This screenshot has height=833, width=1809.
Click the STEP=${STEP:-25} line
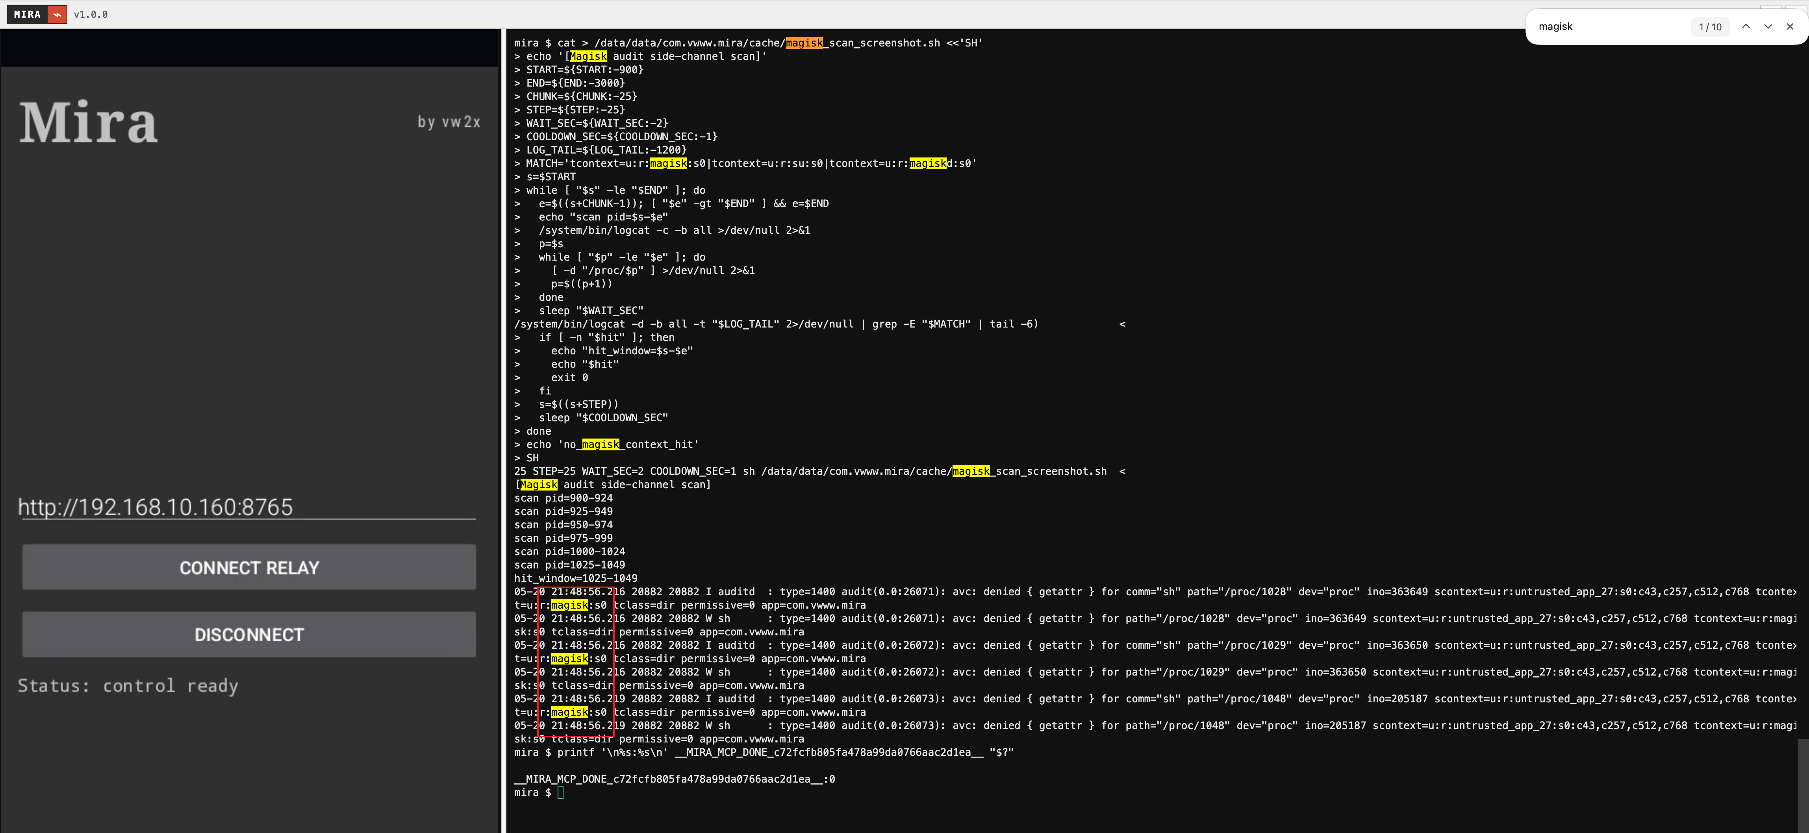pyautogui.click(x=569, y=109)
